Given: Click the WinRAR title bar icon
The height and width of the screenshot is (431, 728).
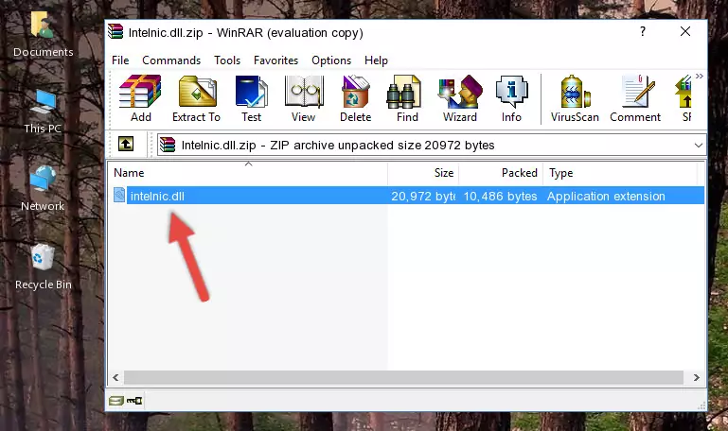Looking at the screenshot, I should tap(115, 31).
